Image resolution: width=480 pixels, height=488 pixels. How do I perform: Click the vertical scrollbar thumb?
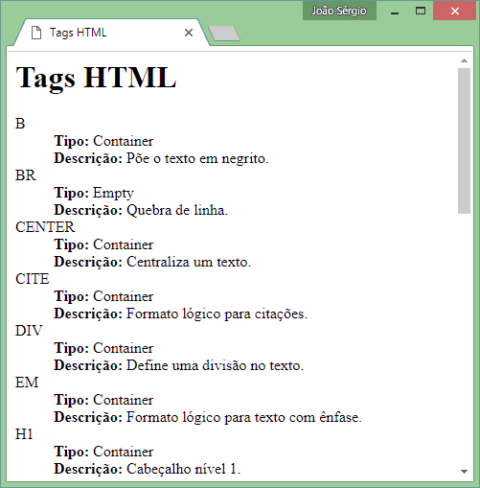pyautogui.click(x=464, y=141)
